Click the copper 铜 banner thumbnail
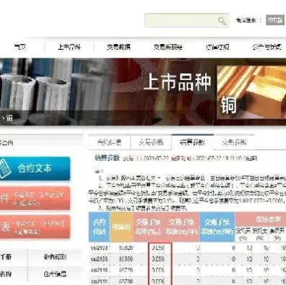The height and width of the screenshot is (285, 286). (251, 92)
